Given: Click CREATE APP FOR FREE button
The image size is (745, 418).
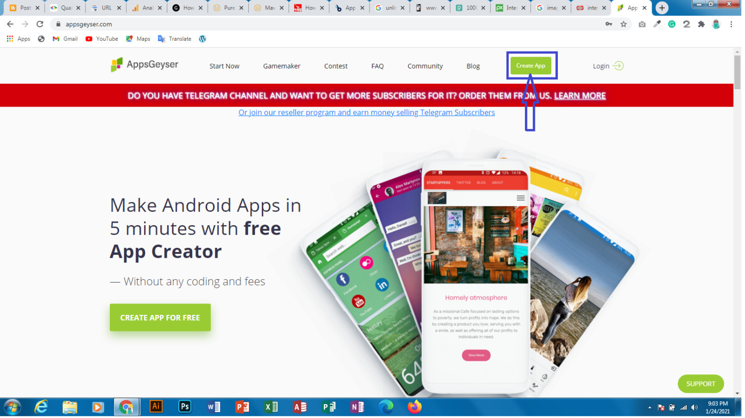Looking at the screenshot, I should (x=160, y=317).
